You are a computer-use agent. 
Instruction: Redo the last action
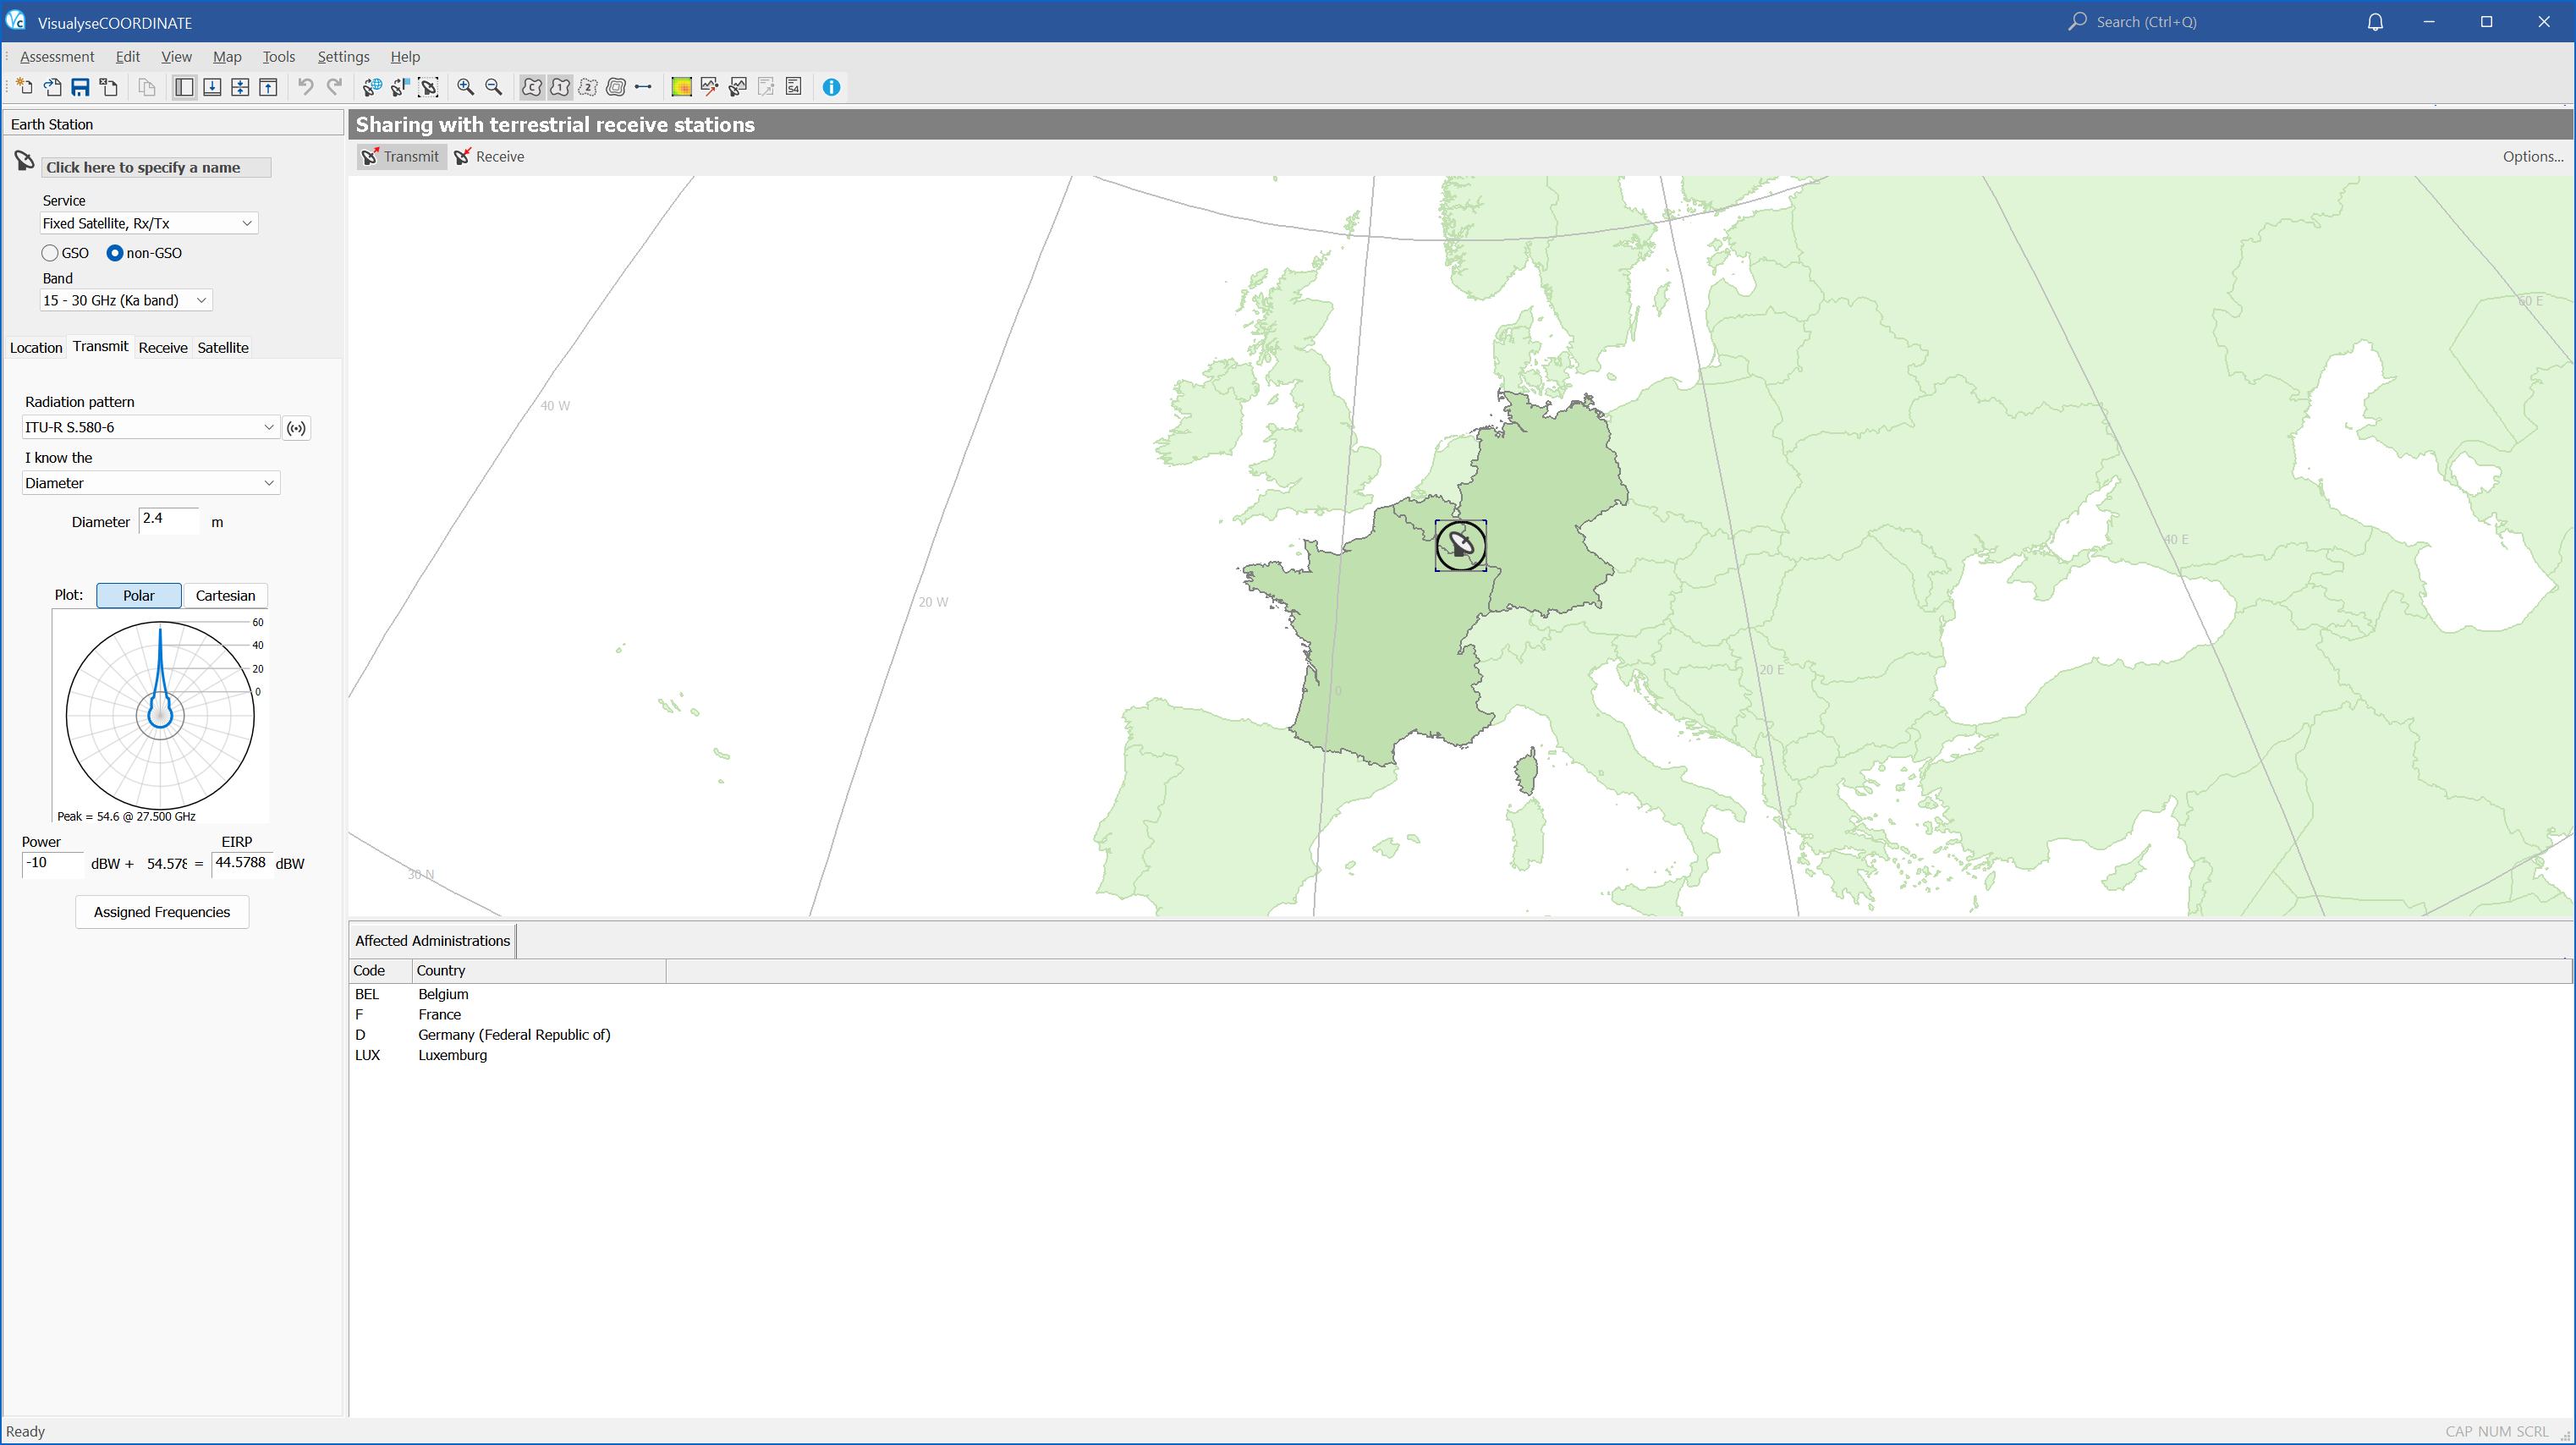334,87
